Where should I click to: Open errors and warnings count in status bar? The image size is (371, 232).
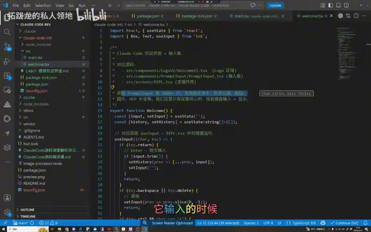(x=48, y=223)
